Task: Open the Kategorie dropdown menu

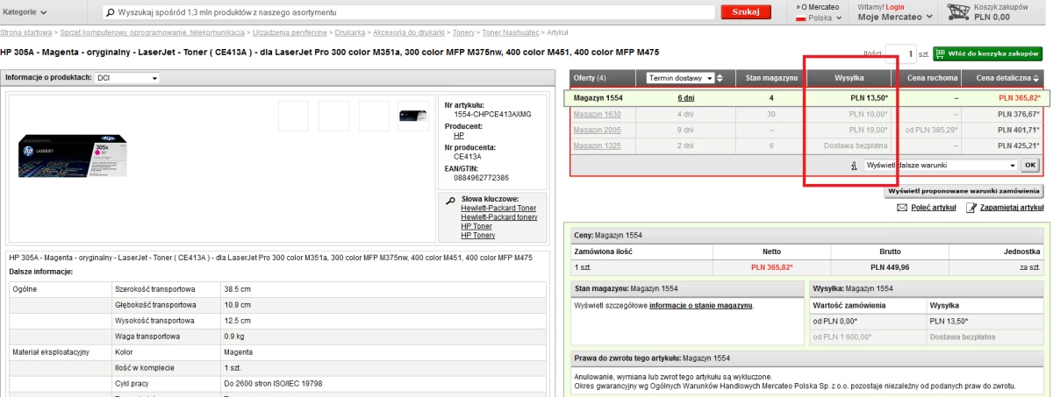Action: (x=25, y=12)
